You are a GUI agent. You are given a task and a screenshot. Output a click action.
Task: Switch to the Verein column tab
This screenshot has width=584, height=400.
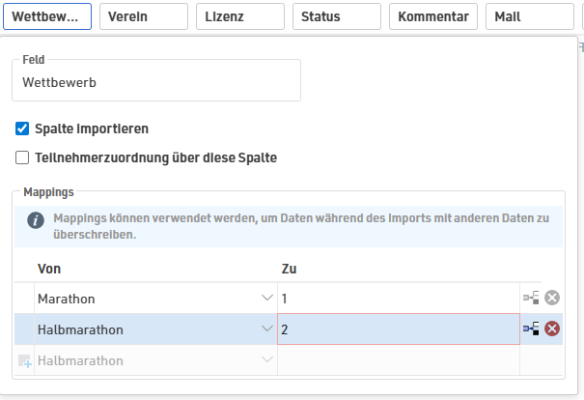point(144,16)
